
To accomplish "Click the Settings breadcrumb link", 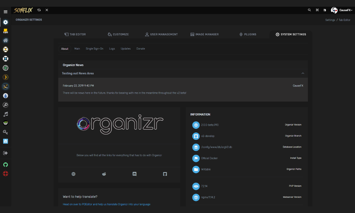I will point(330,20).
